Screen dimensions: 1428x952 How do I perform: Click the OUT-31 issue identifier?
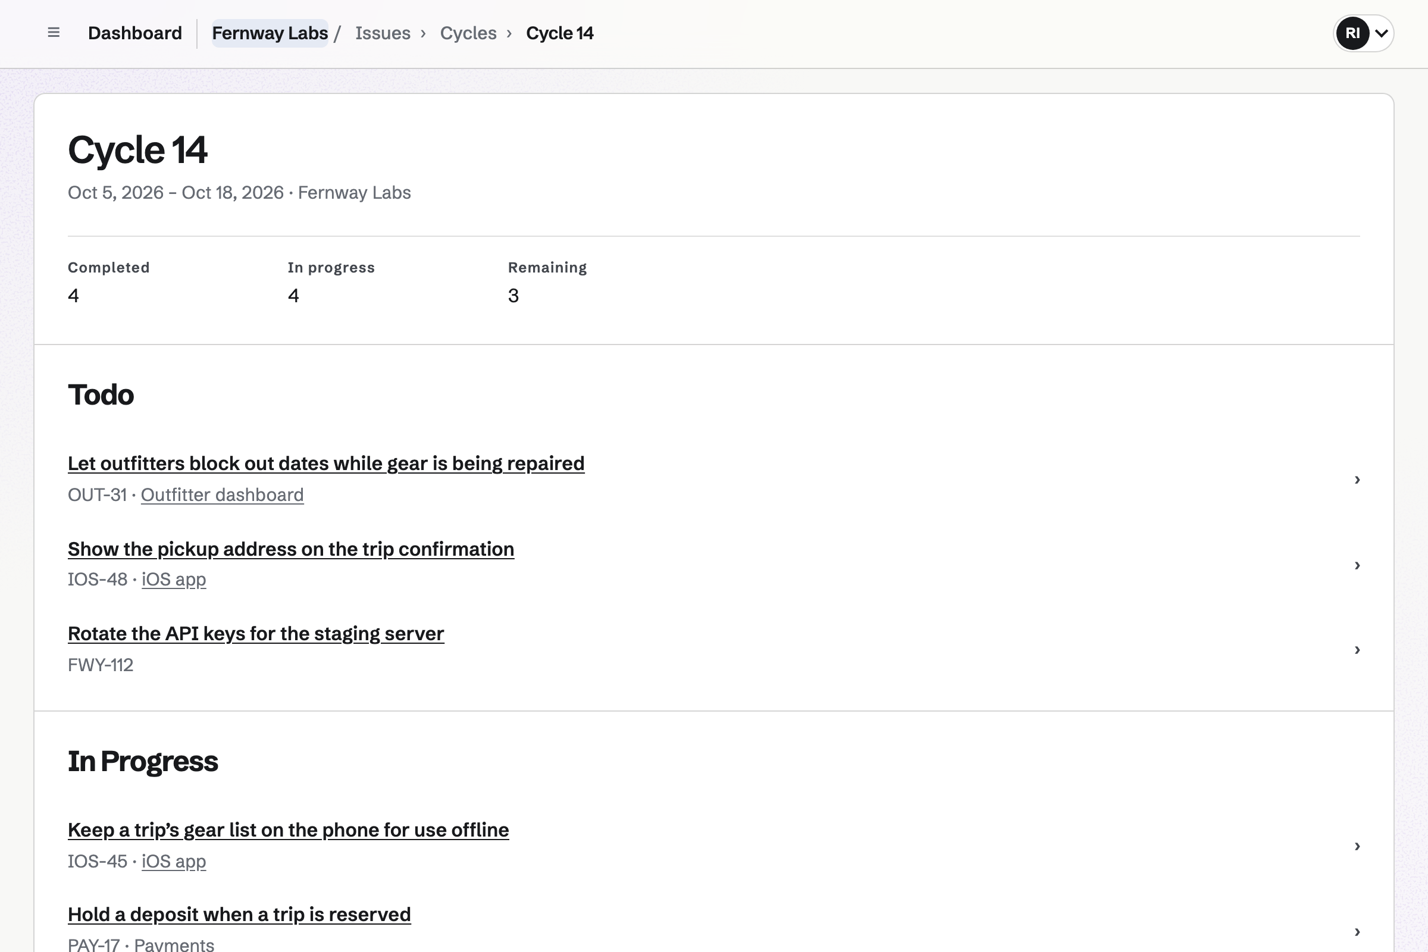tap(97, 495)
